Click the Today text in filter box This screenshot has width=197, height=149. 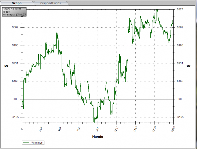tap(6, 12)
